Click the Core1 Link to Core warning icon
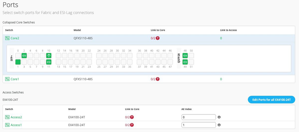Viewport: 299px width, 132px height. pos(158,79)
